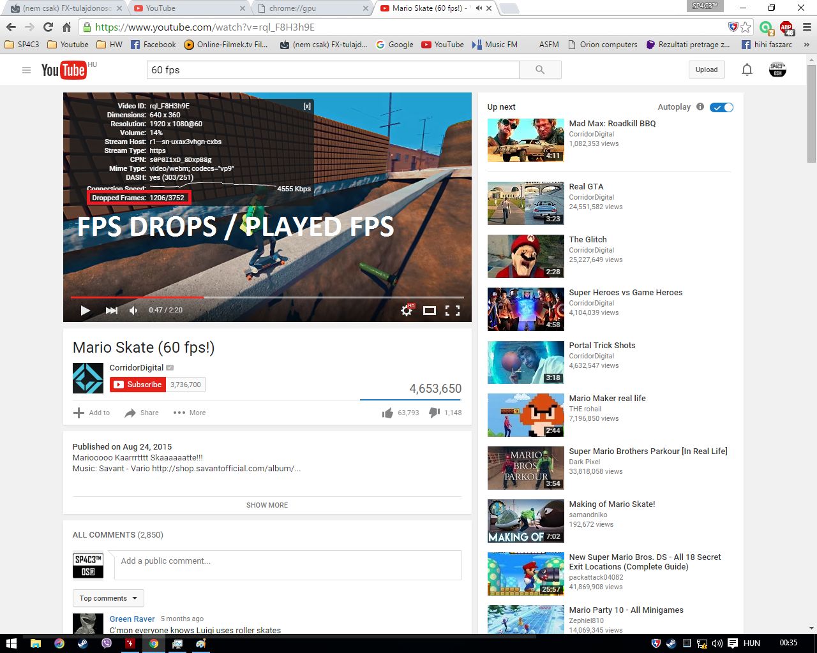
Task: Open the CorridorDigital channel avatar
Action: [88, 378]
